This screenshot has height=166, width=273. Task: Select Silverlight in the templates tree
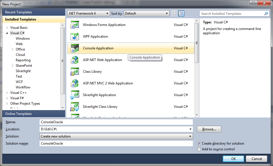click(x=23, y=71)
